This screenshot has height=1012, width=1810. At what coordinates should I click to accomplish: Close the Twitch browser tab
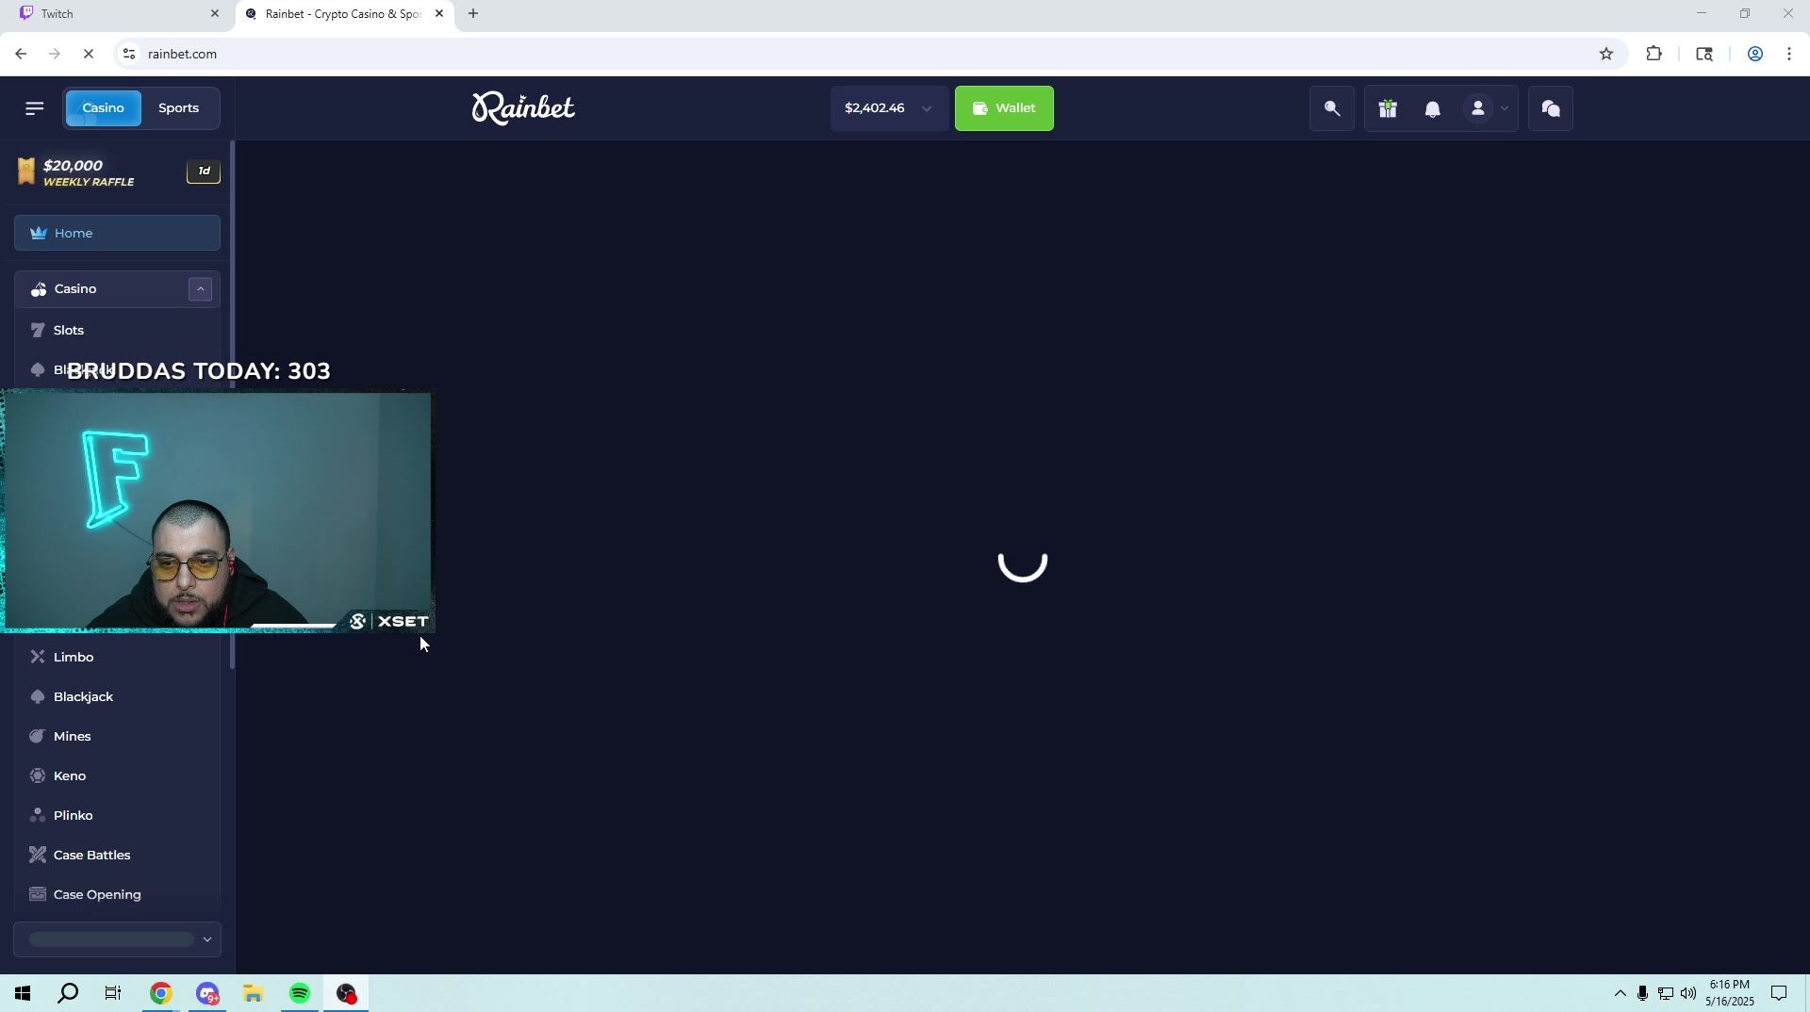(215, 14)
